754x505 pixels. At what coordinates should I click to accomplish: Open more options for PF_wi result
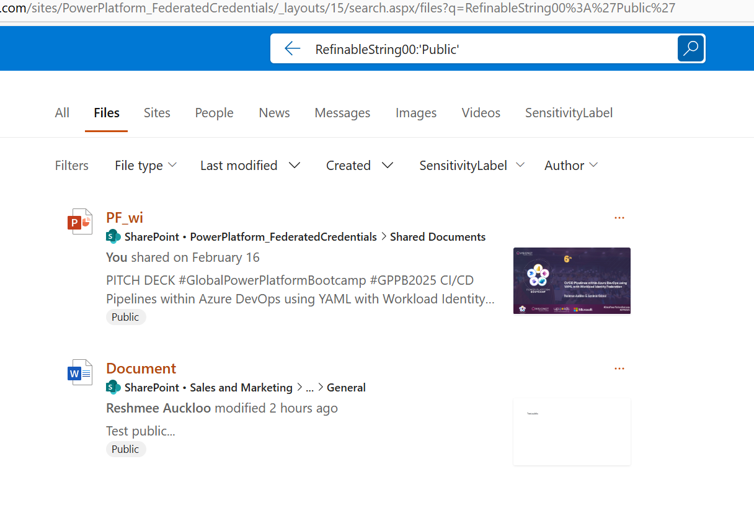point(619,218)
